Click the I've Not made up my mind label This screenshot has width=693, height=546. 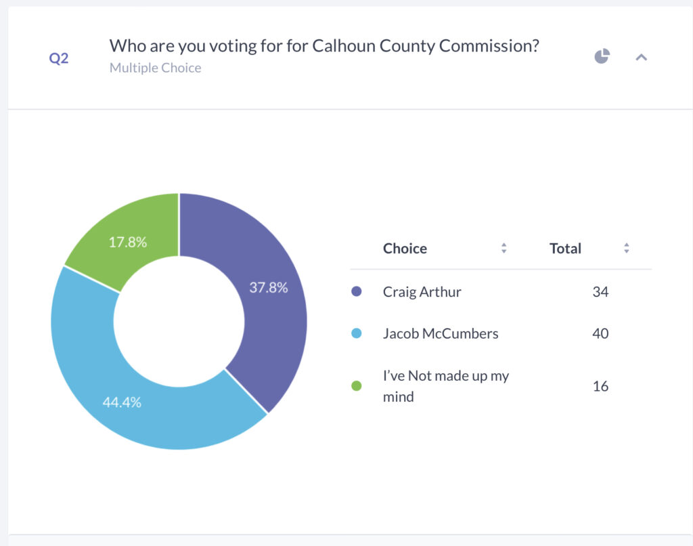(x=445, y=386)
